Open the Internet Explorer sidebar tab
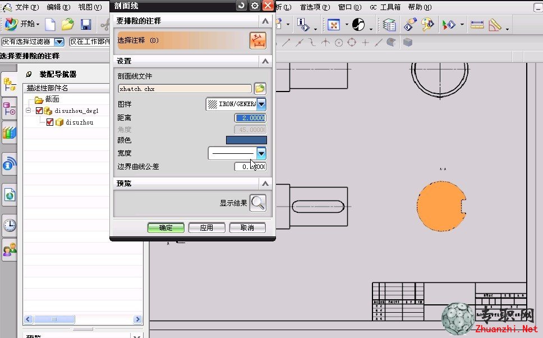Viewport: 543px width, 338px height. click(x=10, y=195)
